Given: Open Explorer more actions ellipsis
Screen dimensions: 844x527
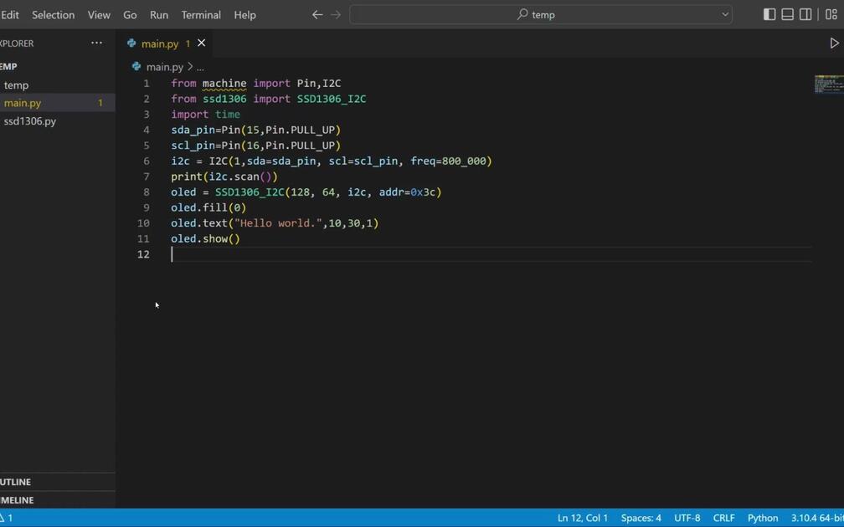Looking at the screenshot, I should (97, 43).
